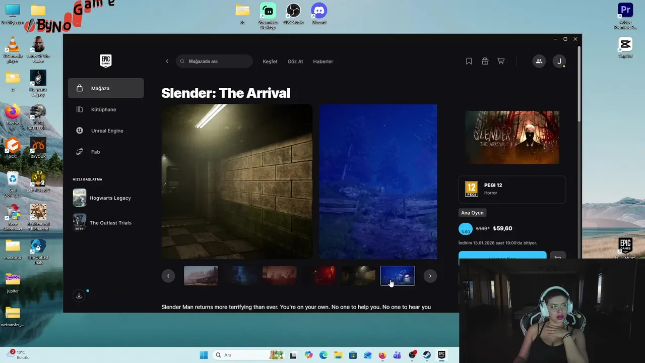Viewport: 645px width, 363px height.
Task: Open Fab in the sidebar
Action: [106, 152]
